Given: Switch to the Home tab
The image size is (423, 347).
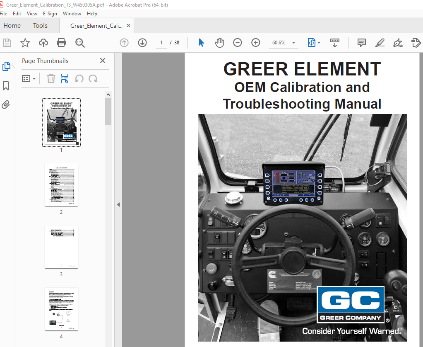Looking at the screenshot, I should [x=12, y=26].
